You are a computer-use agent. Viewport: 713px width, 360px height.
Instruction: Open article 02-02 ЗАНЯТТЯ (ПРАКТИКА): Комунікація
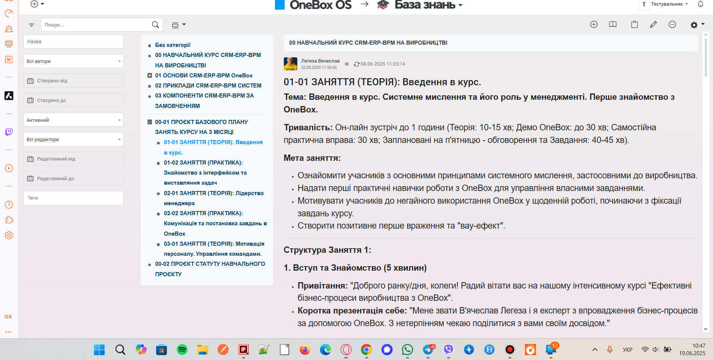pos(215,223)
